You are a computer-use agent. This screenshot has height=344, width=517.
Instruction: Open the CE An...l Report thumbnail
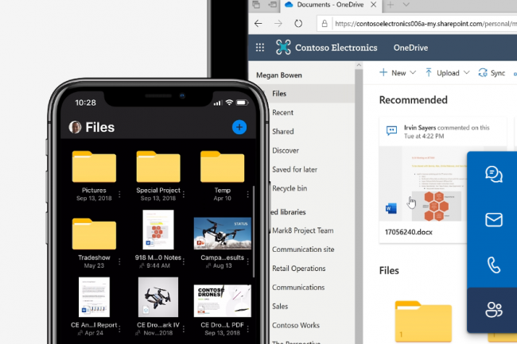[94, 297]
